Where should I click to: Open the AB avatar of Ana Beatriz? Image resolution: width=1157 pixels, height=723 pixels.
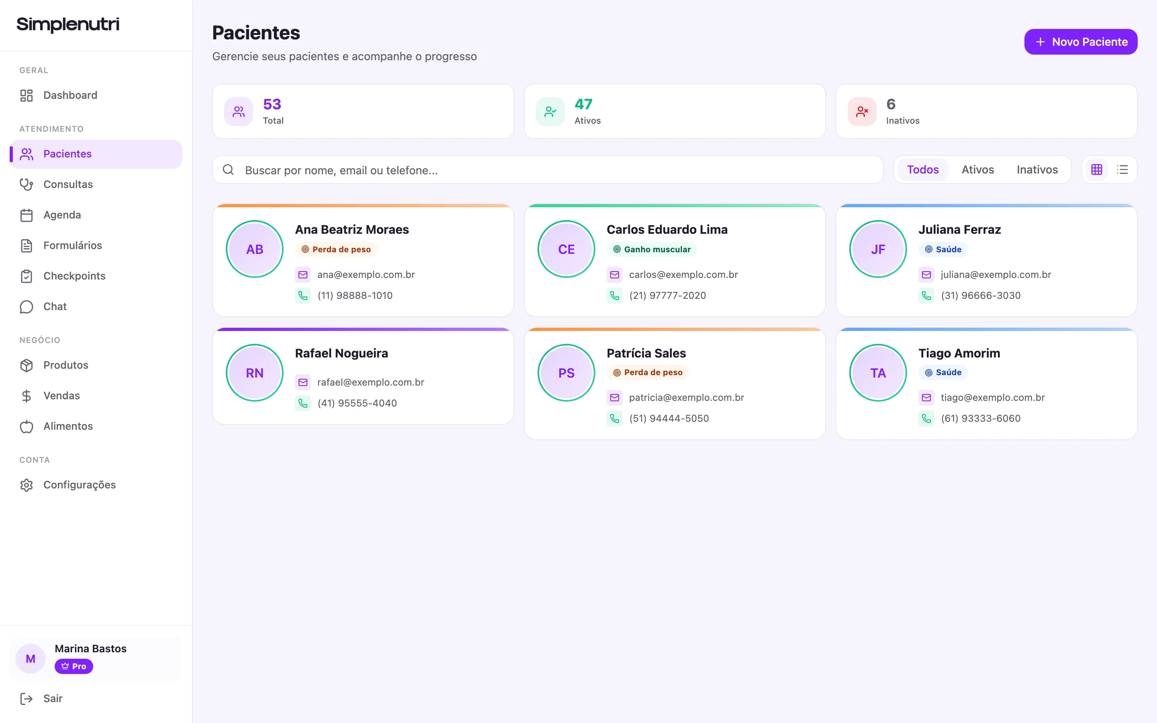click(254, 249)
